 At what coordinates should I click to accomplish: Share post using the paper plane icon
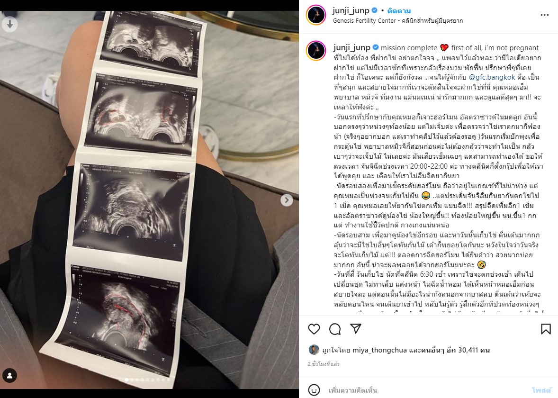pos(356,329)
